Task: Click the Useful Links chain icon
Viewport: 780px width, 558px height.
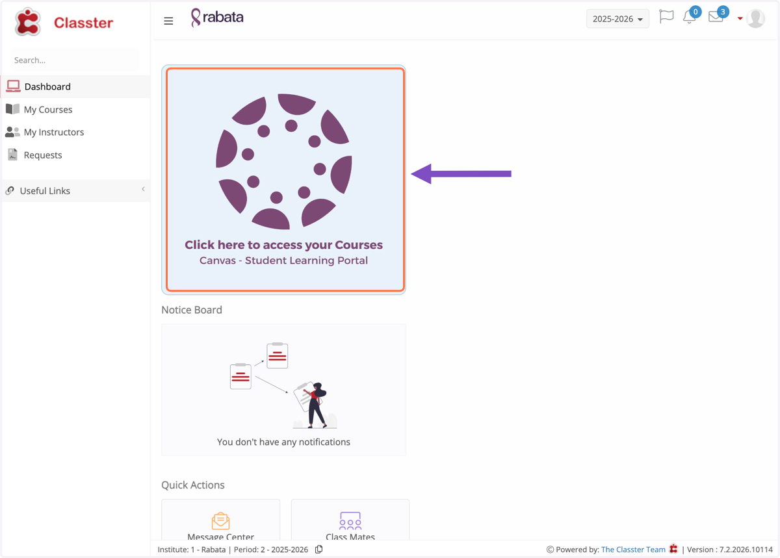Action: [10, 190]
